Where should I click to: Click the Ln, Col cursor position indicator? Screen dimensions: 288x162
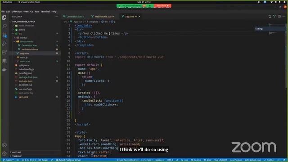(x=147, y=160)
